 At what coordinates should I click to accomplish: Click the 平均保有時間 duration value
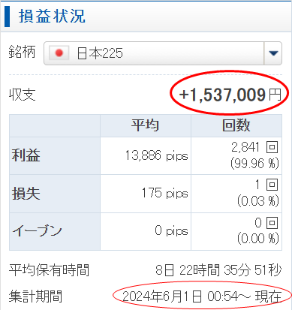tap(218, 270)
